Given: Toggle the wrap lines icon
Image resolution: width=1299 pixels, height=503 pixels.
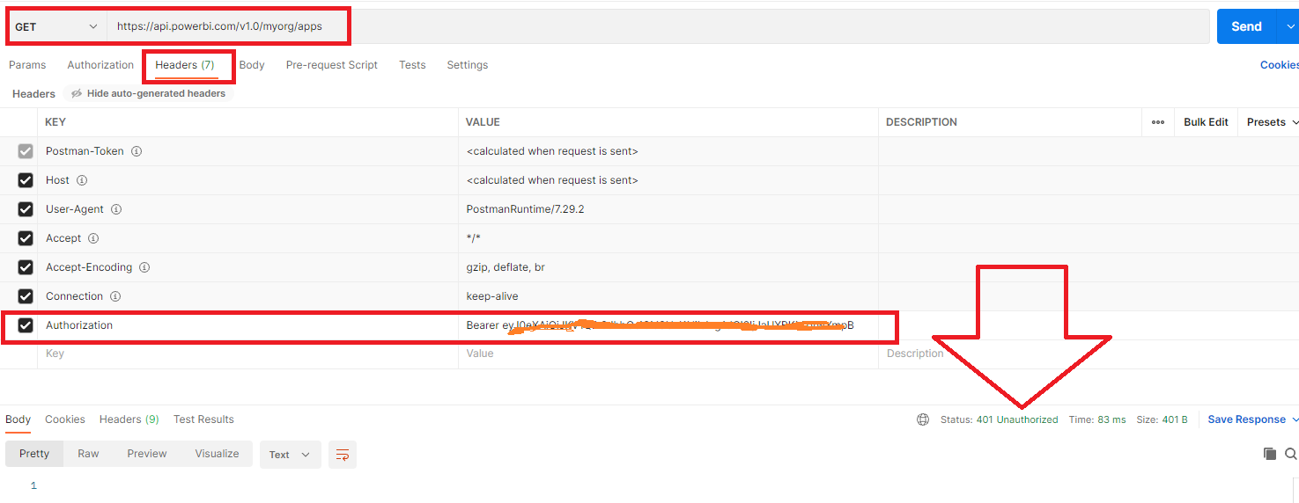Looking at the screenshot, I should click(343, 455).
